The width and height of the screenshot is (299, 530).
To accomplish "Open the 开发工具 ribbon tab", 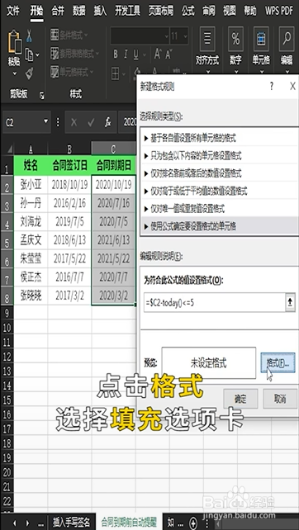I will (127, 11).
